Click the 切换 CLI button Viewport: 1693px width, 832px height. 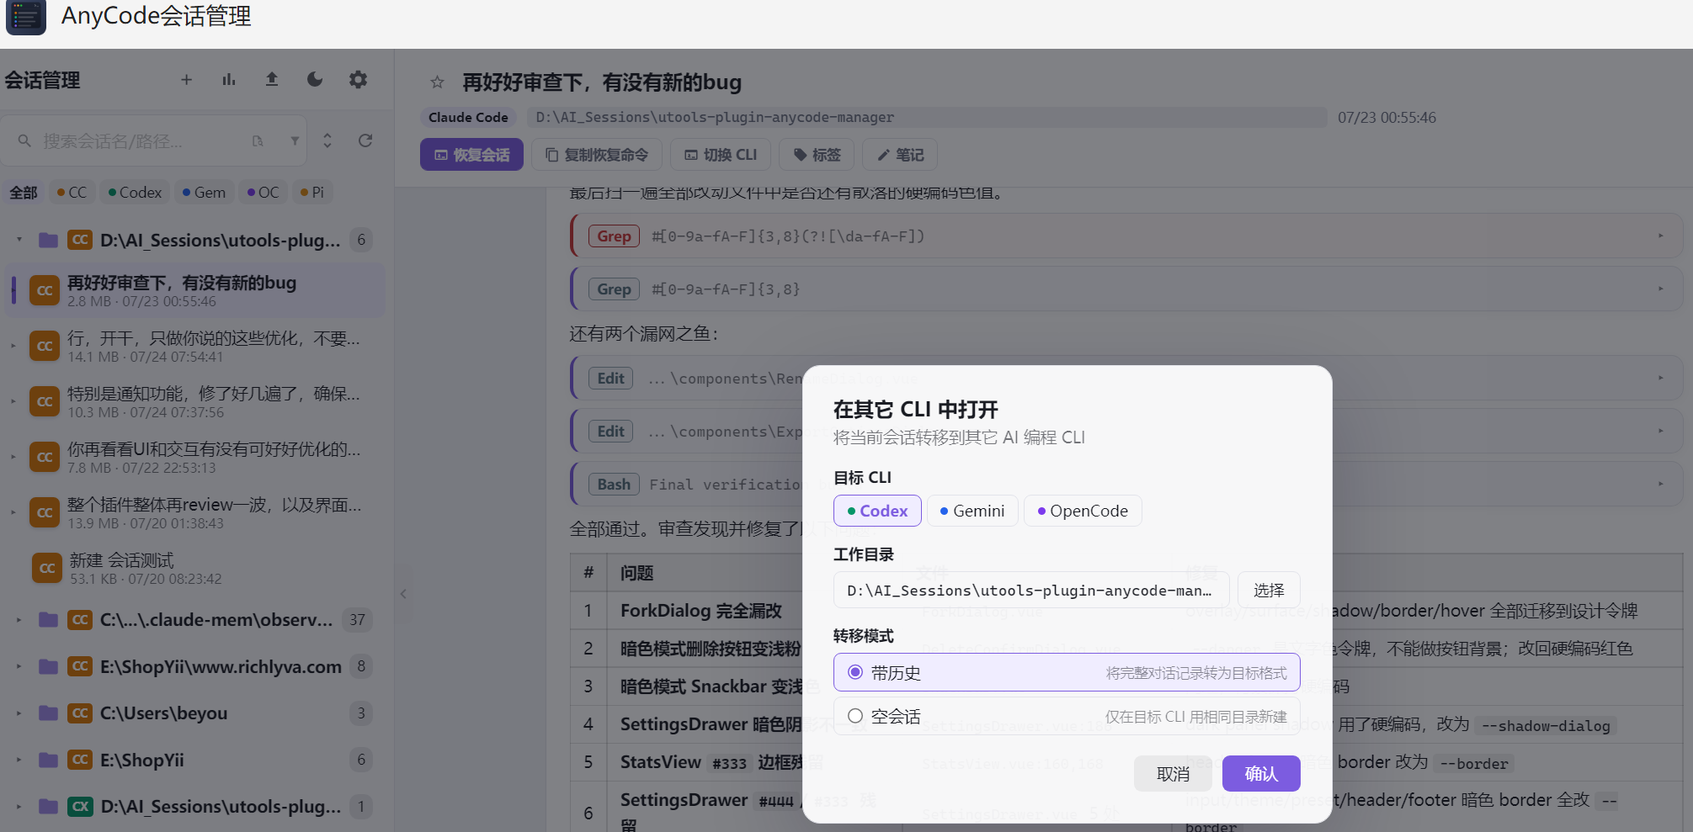coord(721,155)
